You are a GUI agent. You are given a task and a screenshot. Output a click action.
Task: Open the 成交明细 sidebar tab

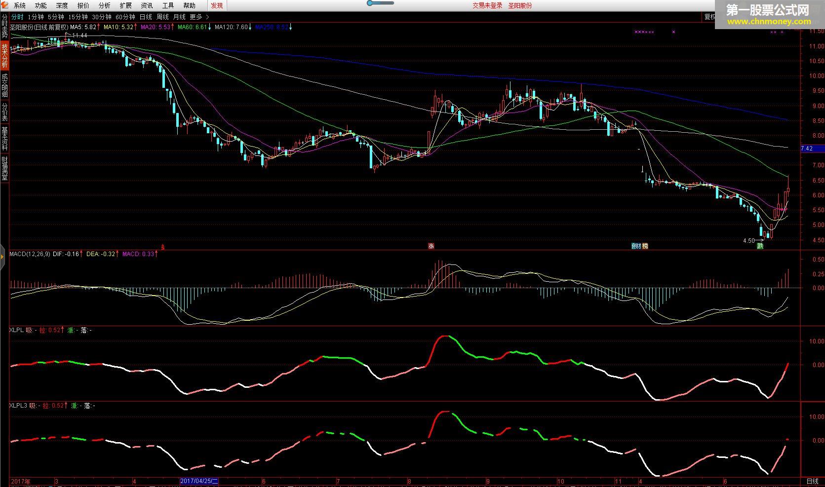point(4,85)
